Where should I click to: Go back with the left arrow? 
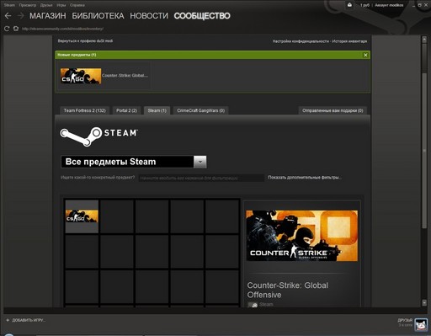click(8, 16)
